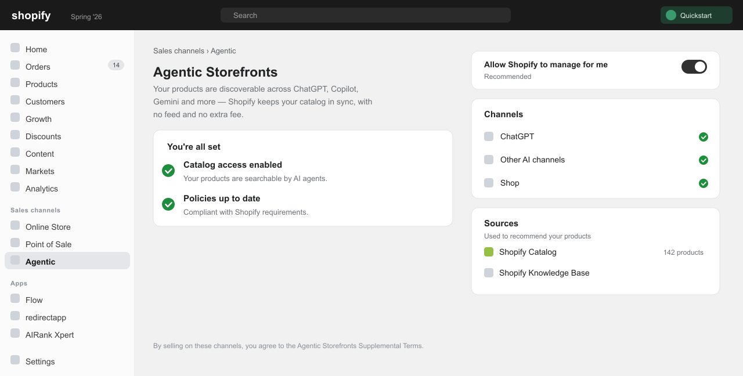The image size is (743, 376).
Task: Click the Flow app icon
Action: click(x=15, y=298)
